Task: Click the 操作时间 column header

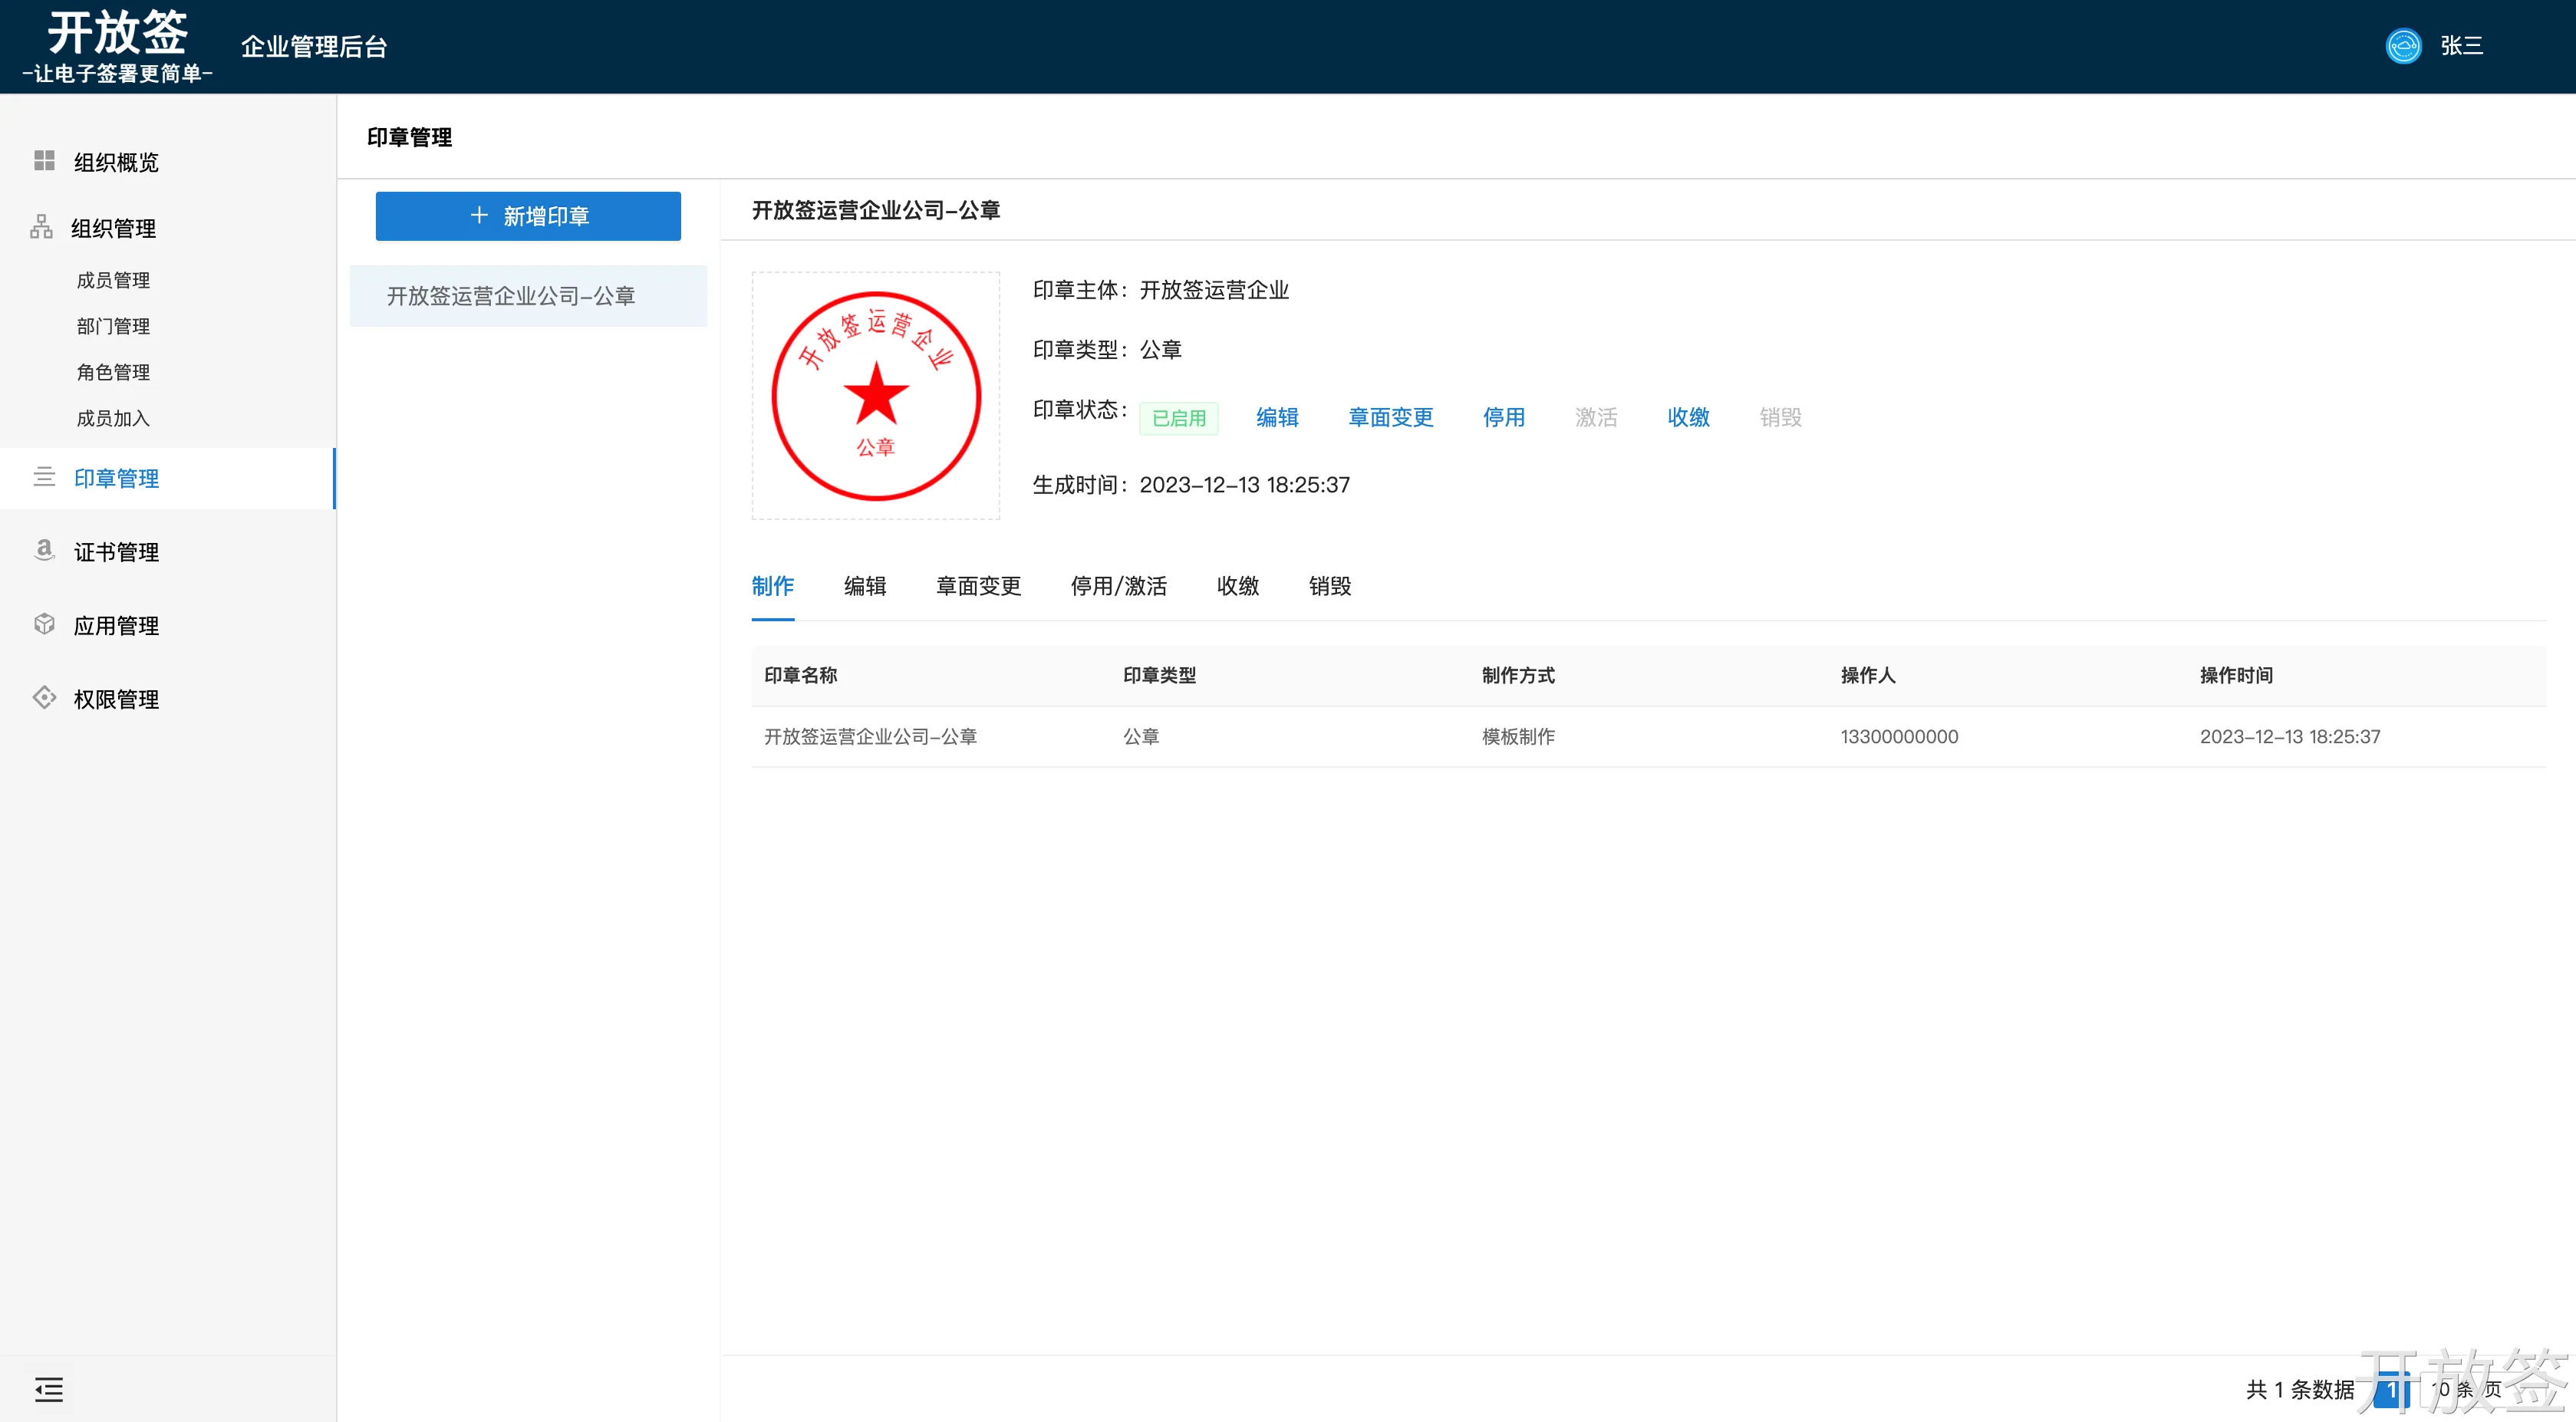Action: click(2236, 675)
